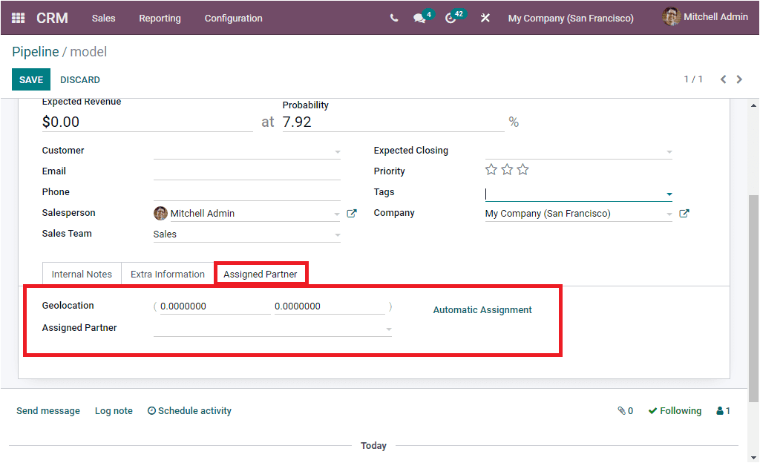Open the apps grid menu
This screenshot has width=760, height=463.
(18, 18)
